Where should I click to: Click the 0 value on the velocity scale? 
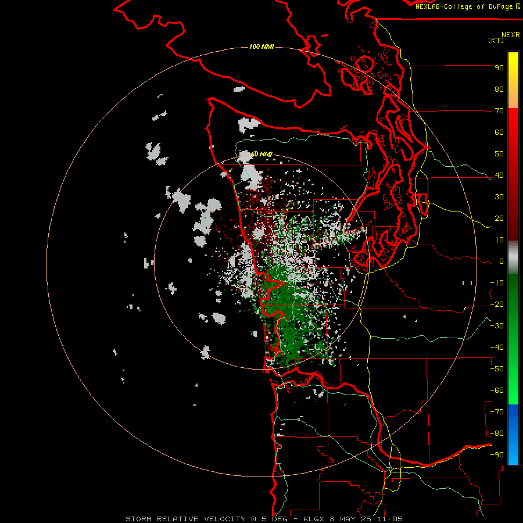tap(501, 261)
